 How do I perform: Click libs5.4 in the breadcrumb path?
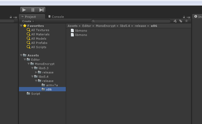click(125, 26)
